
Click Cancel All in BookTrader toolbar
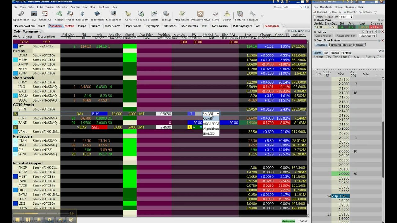click(320, 12)
